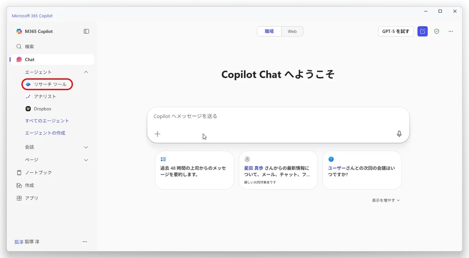
Task: Open the account options dots next to 狐塚 淳
Action: pyautogui.click(x=85, y=242)
